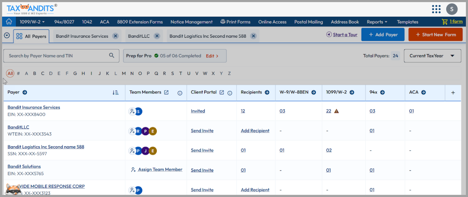Filter payers by the # symbol

click(18, 73)
